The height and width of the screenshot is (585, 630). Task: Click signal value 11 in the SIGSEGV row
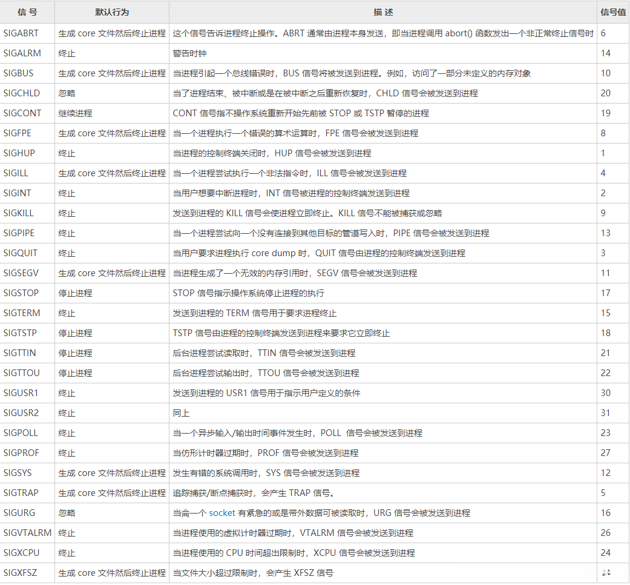[x=606, y=273]
